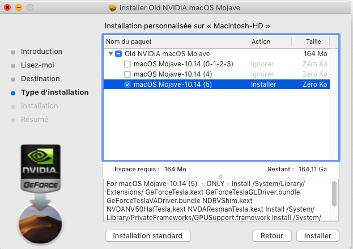353x249 pixels.
Task: Click the Installation standard button
Action: click(x=148, y=236)
